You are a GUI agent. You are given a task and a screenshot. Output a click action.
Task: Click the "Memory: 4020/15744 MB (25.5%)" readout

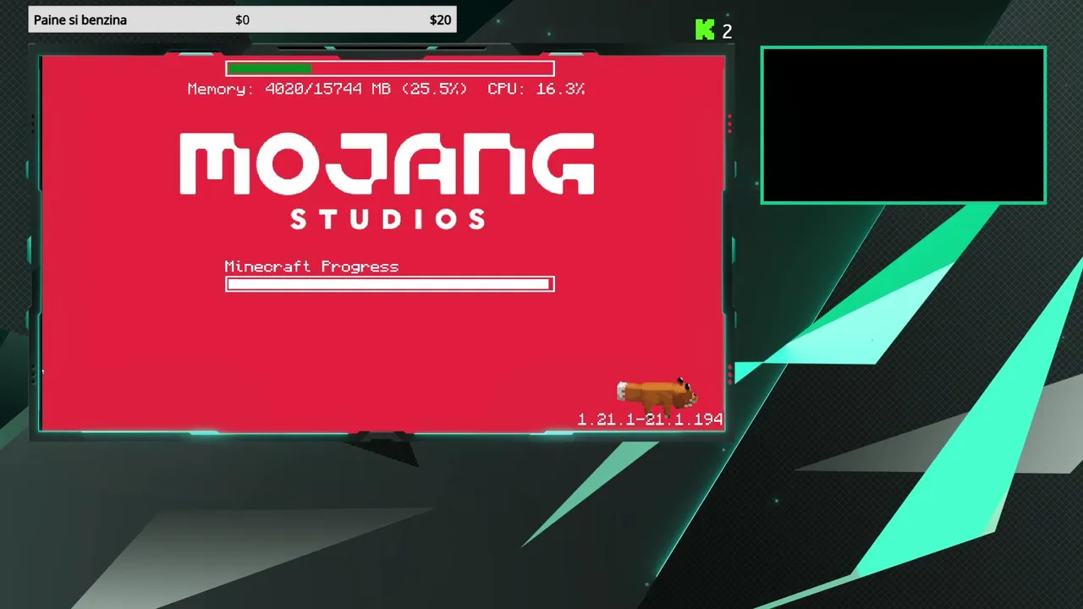tap(327, 89)
